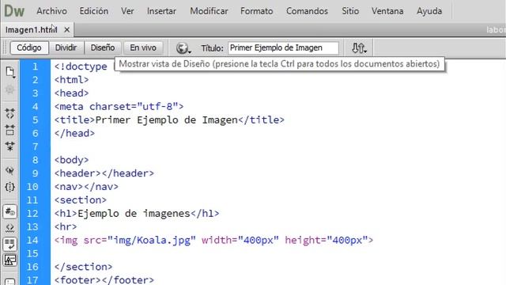Open the Formato menu
Viewport: 506px width, 285px height.
(x=256, y=11)
